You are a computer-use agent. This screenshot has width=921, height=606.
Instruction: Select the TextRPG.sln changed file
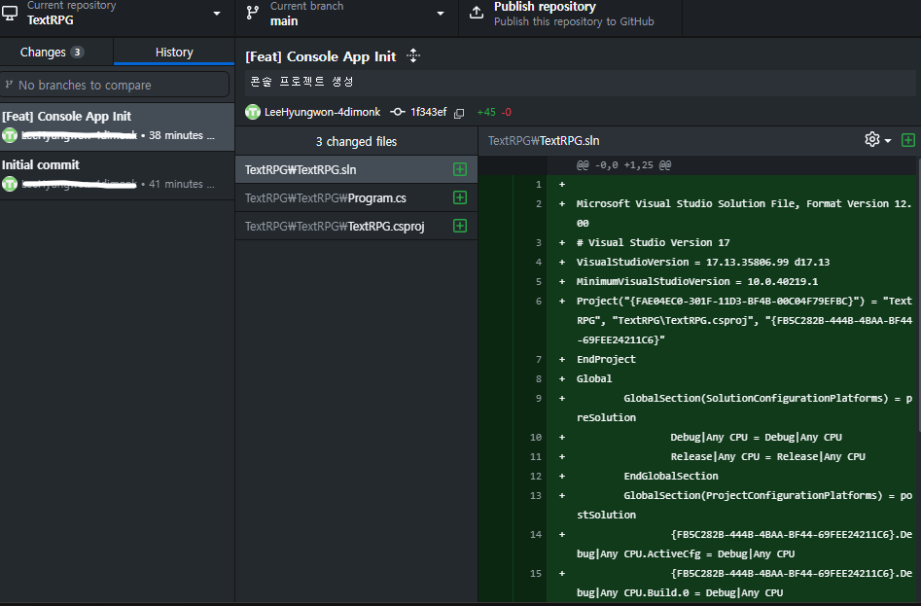(356, 169)
